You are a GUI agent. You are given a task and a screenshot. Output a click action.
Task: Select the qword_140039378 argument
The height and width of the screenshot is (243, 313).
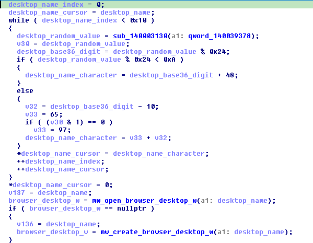pos(219,36)
